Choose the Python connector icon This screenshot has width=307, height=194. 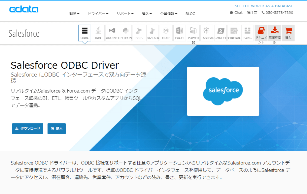pos(126,33)
